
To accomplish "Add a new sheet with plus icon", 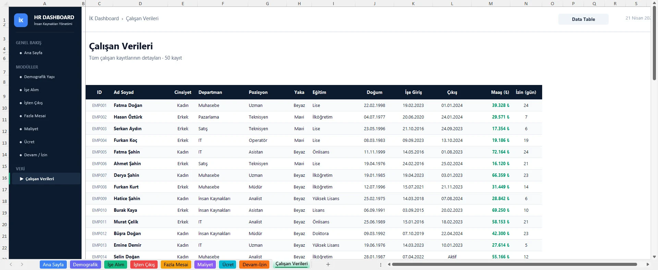I will tap(328, 264).
